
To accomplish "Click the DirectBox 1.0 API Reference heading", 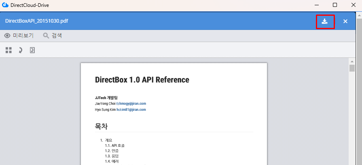I will tap(142, 80).
